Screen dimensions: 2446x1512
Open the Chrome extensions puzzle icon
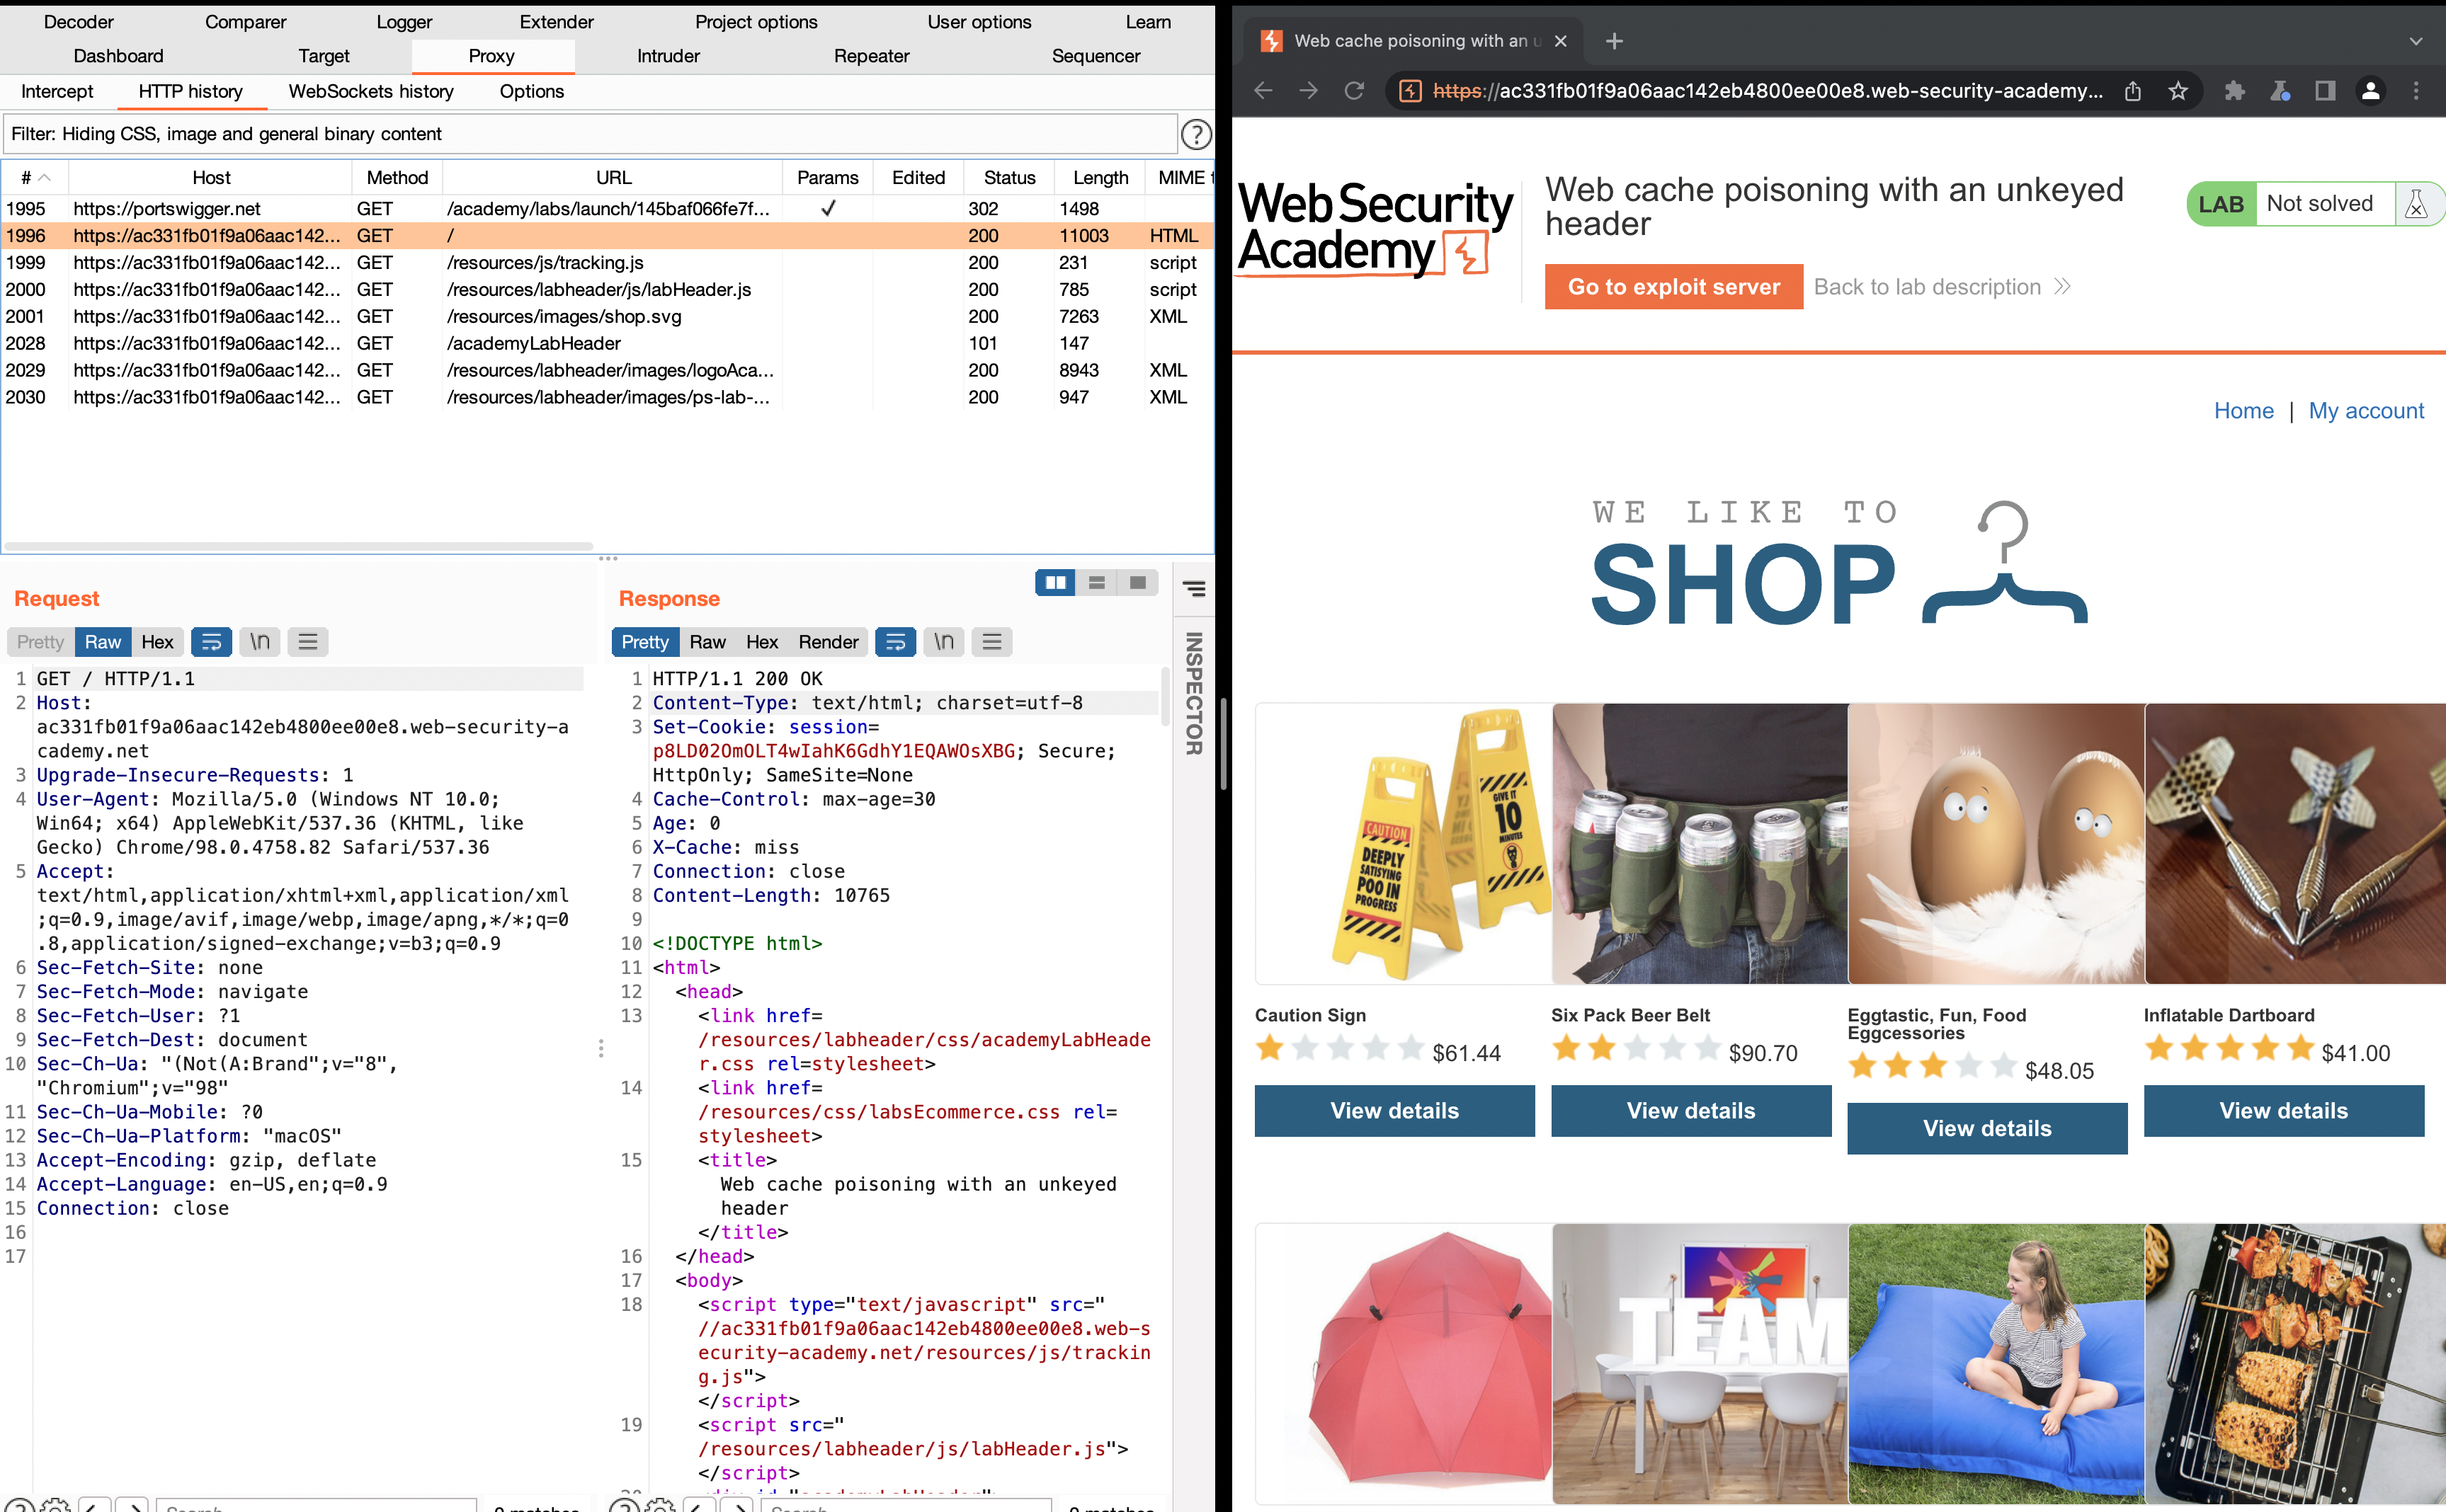(2234, 91)
